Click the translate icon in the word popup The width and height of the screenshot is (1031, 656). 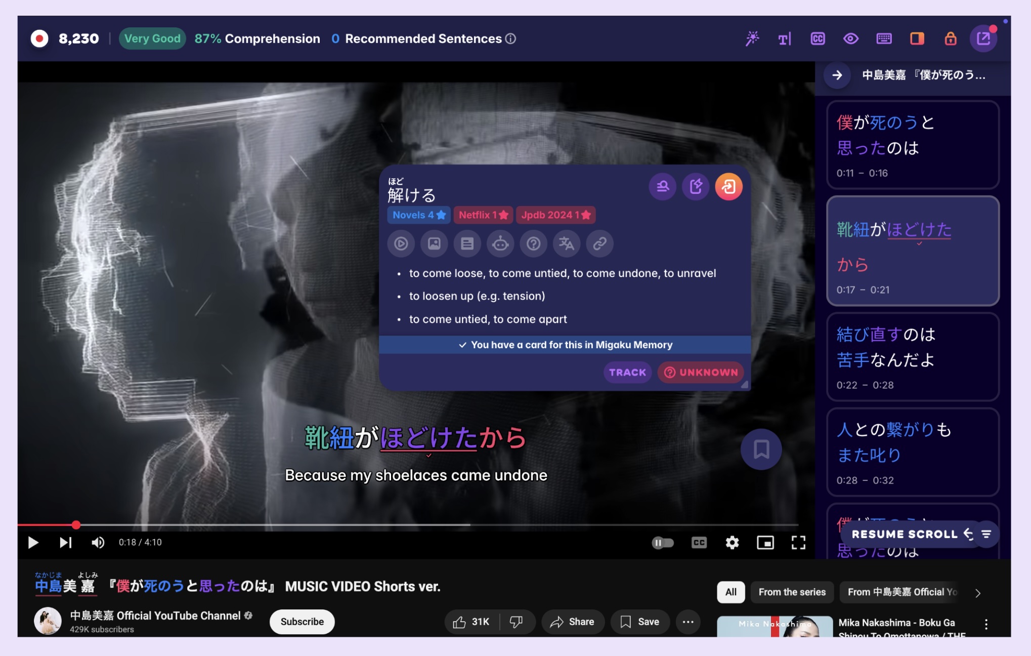click(x=566, y=243)
